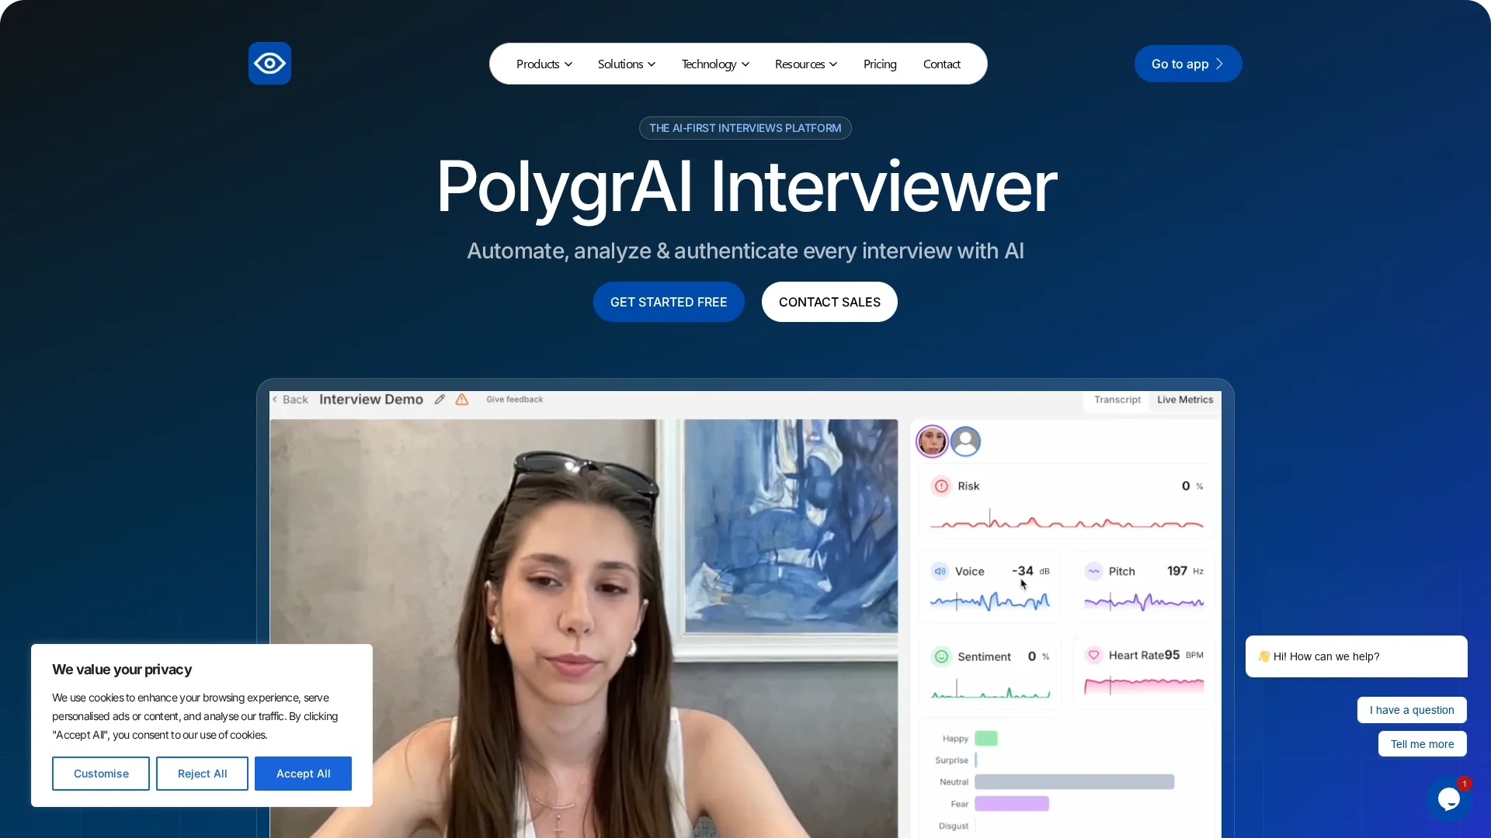Click the PolygrAI Interviewer headline
This screenshot has width=1491, height=838.
click(x=746, y=186)
